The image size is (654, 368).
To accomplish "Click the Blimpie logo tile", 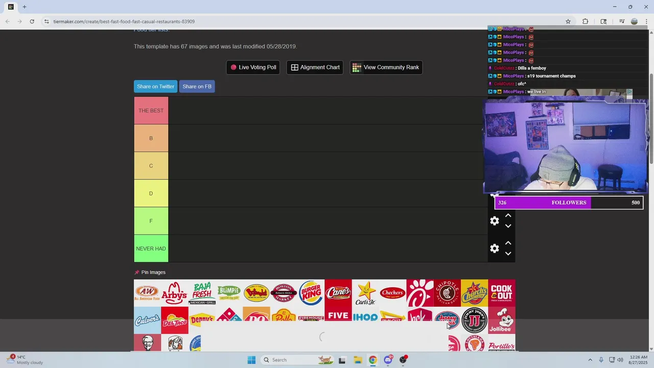I will click(x=229, y=293).
